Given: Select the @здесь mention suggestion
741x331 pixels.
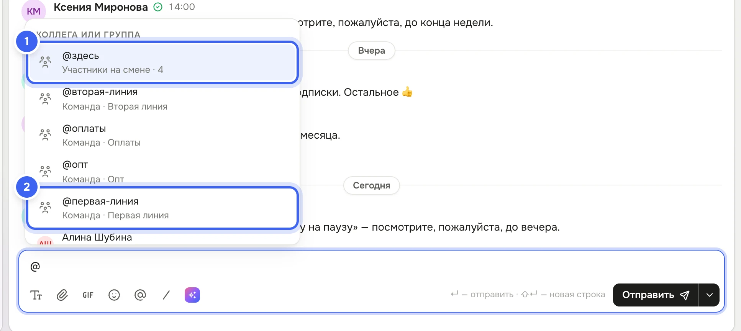Looking at the screenshot, I should 162,62.
